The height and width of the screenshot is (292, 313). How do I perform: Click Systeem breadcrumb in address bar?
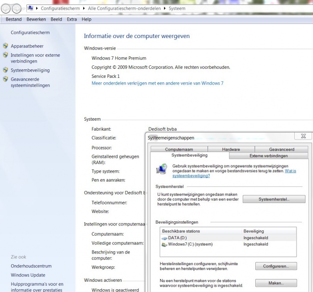pyautogui.click(x=177, y=8)
